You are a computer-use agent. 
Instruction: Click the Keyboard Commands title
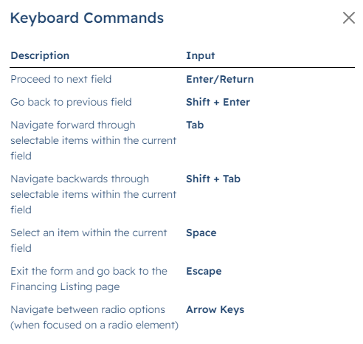(87, 18)
